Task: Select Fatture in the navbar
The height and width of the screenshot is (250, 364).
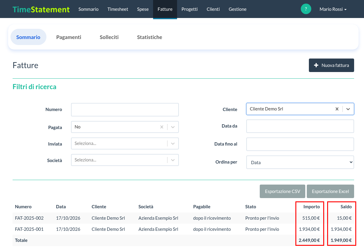Action: 165,9
